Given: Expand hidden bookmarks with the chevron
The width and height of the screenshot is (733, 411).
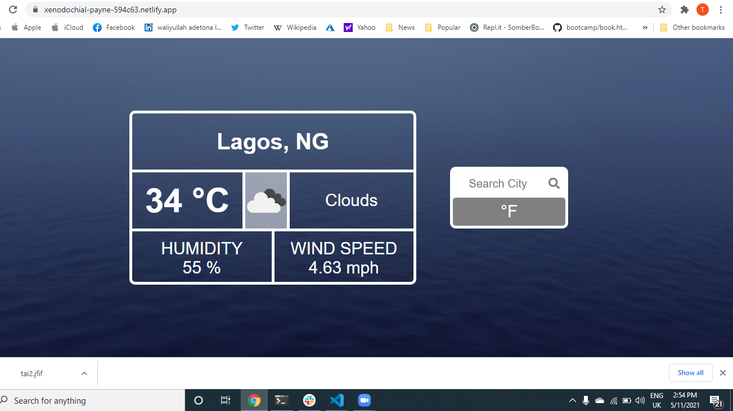Looking at the screenshot, I should coord(645,27).
